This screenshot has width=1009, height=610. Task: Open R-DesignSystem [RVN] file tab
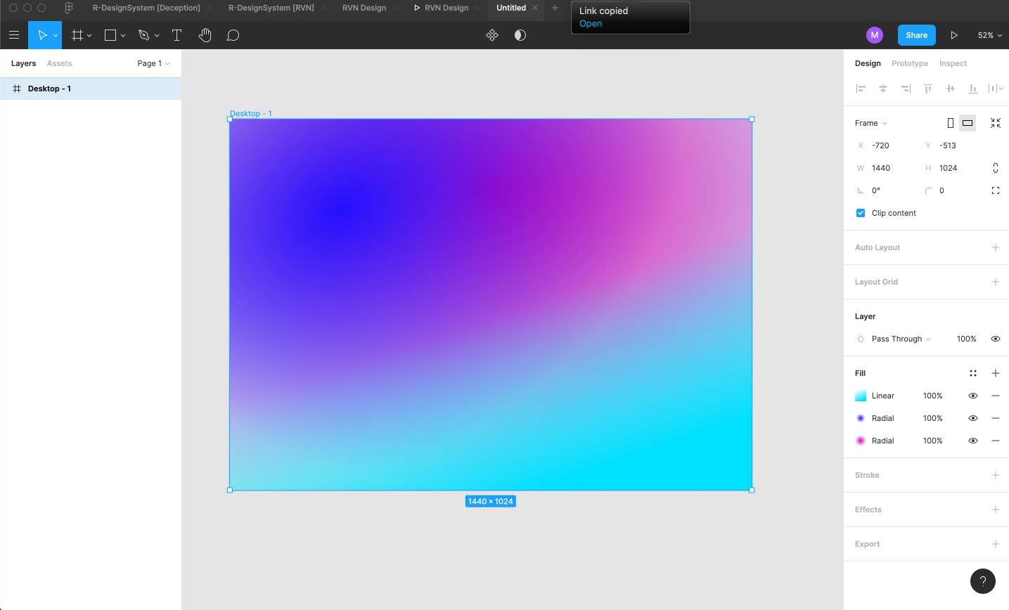[x=271, y=8]
